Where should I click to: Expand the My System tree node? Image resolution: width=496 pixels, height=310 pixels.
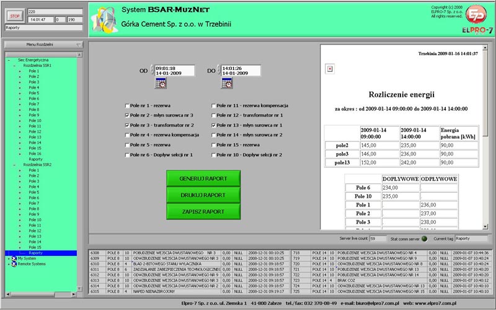[x=9, y=259]
